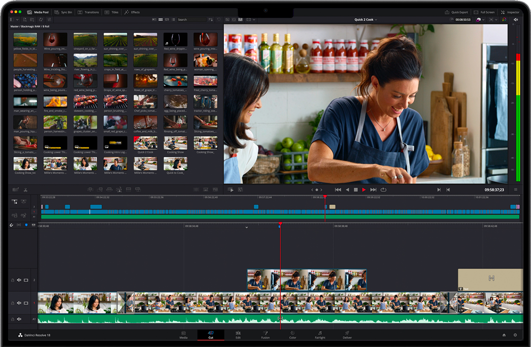Select the Cooking Lower Third thumbnail
The image size is (531, 347).
(55, 143)
